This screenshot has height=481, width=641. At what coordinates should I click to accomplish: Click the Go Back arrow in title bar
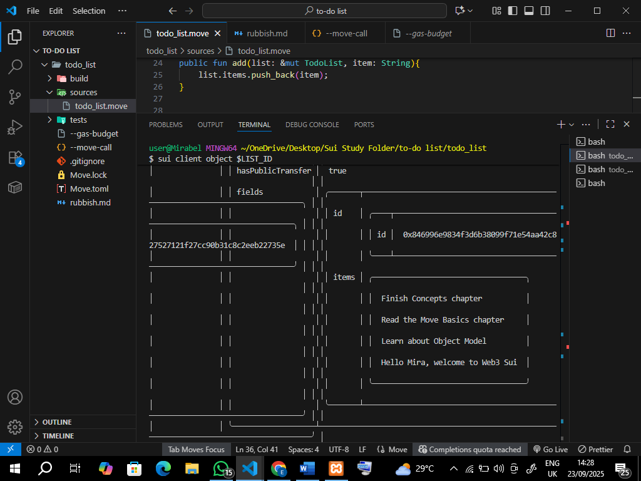[173, 11]
